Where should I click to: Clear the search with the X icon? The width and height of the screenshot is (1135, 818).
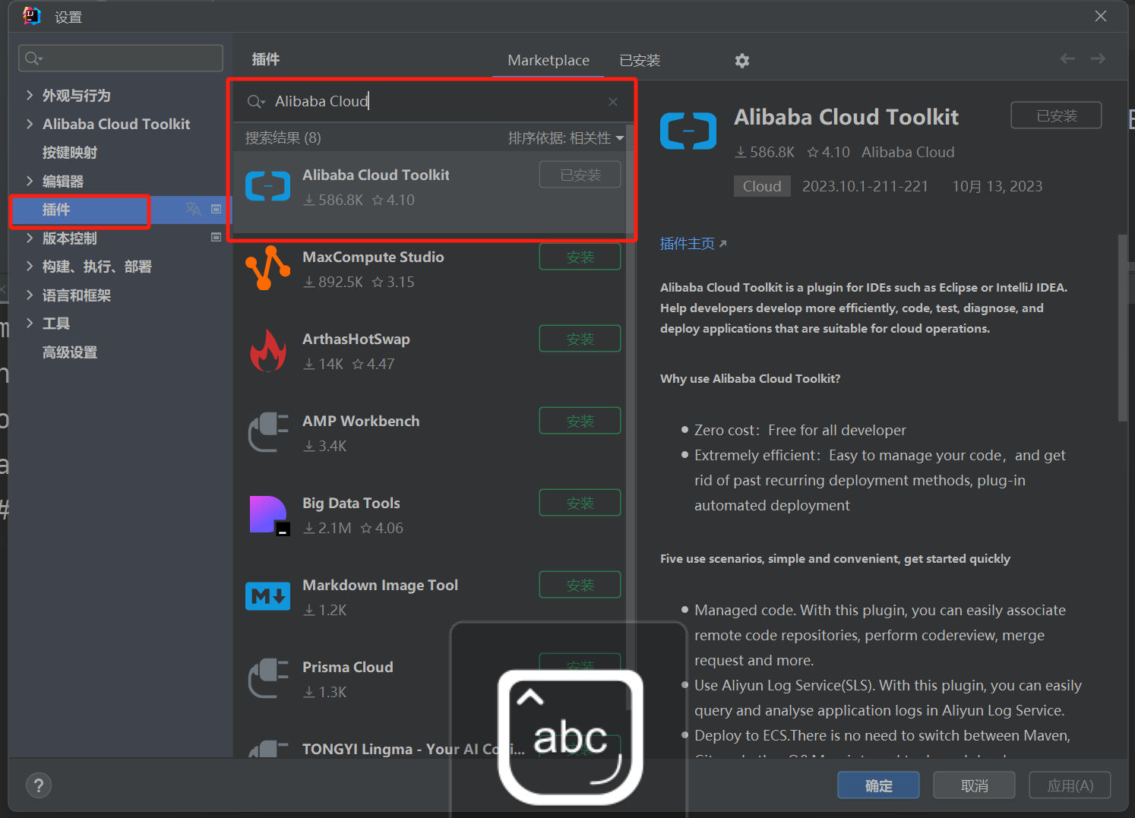click(x=612, y=101)
